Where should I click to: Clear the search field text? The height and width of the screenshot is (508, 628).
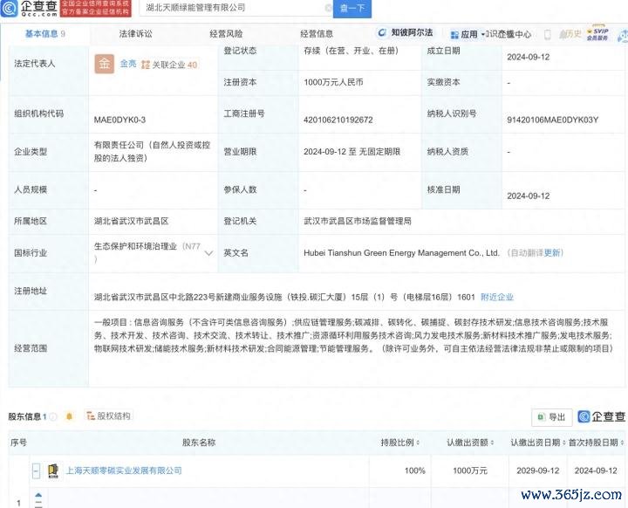[328, 8]
